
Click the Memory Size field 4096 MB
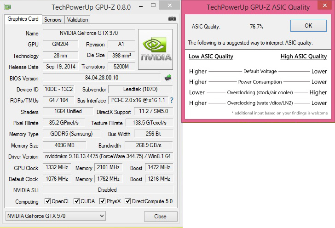click(x=64, y=145)
